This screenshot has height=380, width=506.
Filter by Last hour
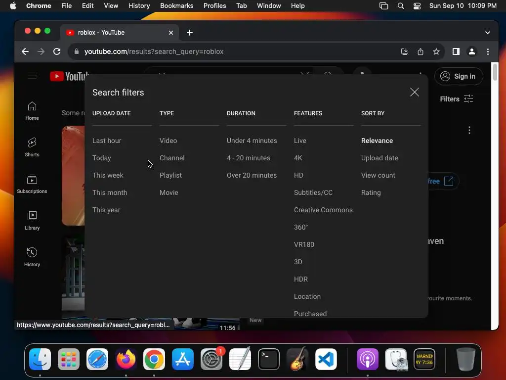click(x=107, y=141)
